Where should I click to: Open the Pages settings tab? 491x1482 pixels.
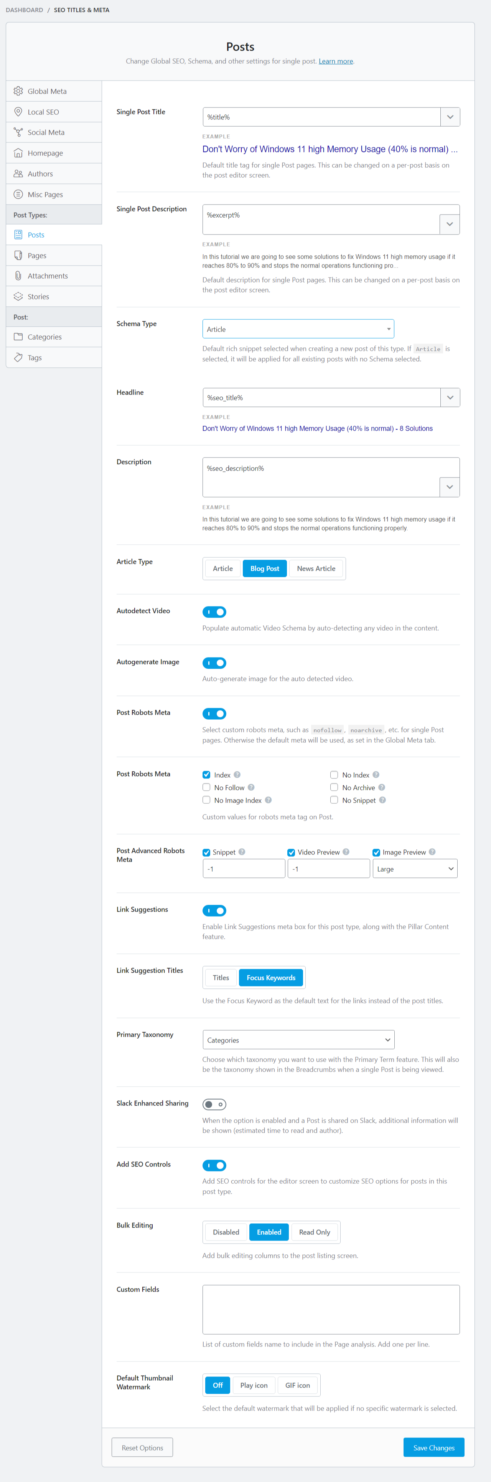37,255
